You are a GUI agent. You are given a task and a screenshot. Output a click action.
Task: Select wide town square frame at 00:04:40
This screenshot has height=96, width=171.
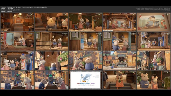[x=120, y=61]
